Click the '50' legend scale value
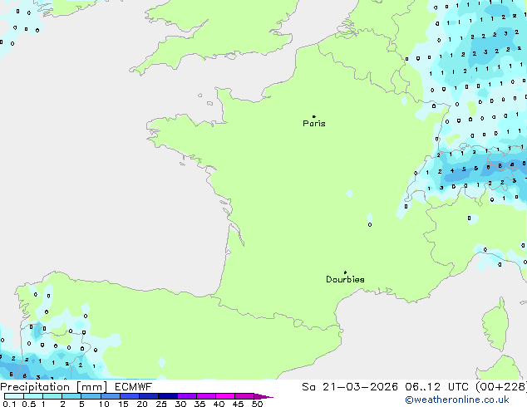The width and height of the screenshot is (527, 407). coord(257,404)
